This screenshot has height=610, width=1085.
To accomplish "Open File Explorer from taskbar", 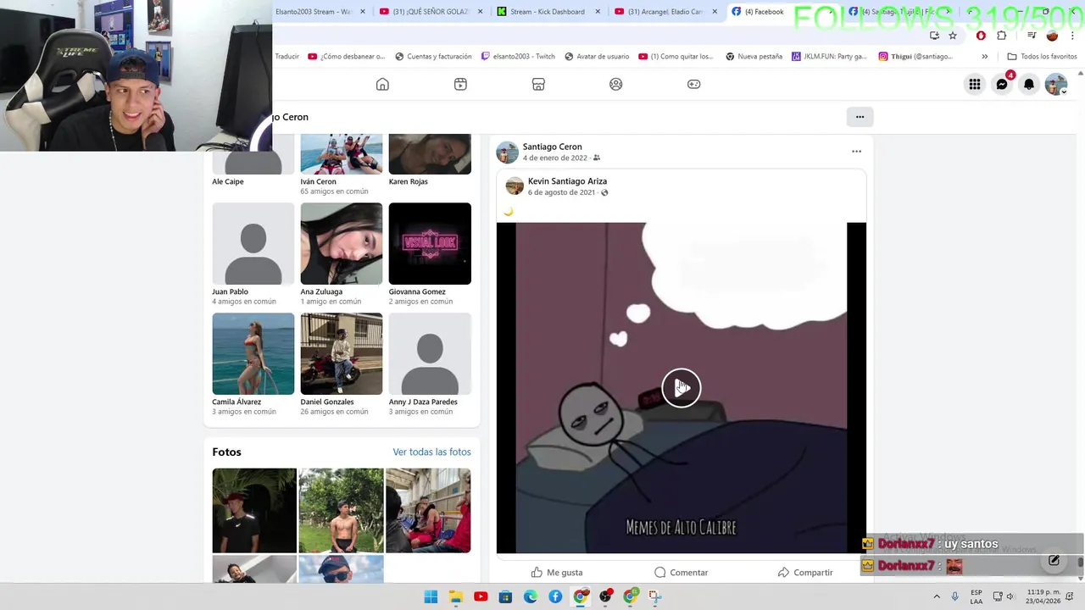I will point(456,596).
